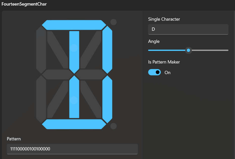Toggle the bottom-right decimal dot segment
Image resolution: width=235 pixels, height=159 pixels.
[x=113, y=126]
